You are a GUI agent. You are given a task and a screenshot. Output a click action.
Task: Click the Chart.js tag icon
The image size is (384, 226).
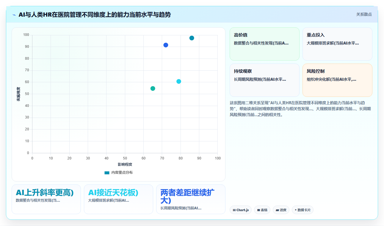point(234,210)
